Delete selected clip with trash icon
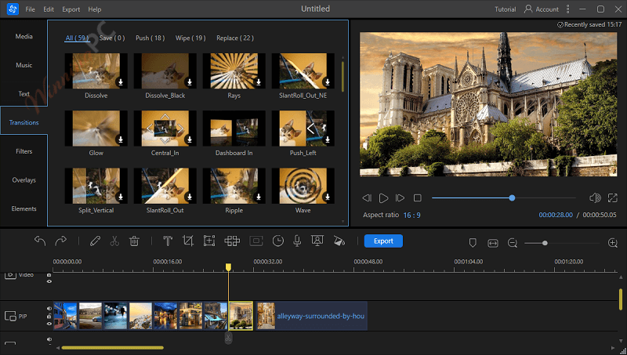The width and height of the screenshot is (627, 355). tap(134, 241)
